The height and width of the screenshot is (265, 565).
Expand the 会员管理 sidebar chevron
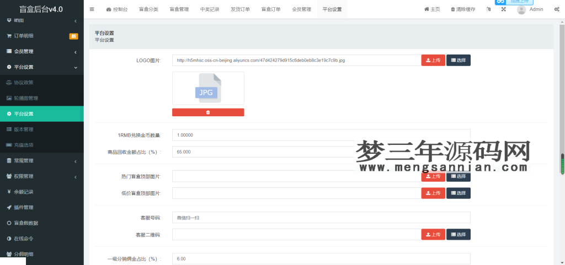tap(75, 52)
